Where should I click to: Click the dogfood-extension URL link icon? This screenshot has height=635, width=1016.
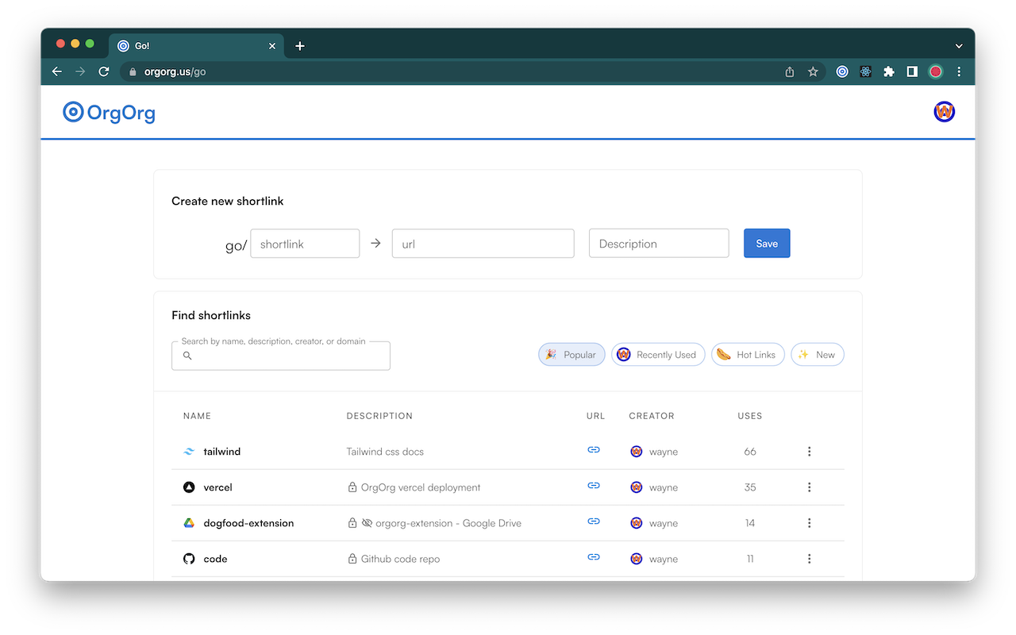[x=593, y=521]
